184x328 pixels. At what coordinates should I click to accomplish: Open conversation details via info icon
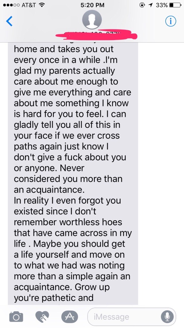click(171, 21)
